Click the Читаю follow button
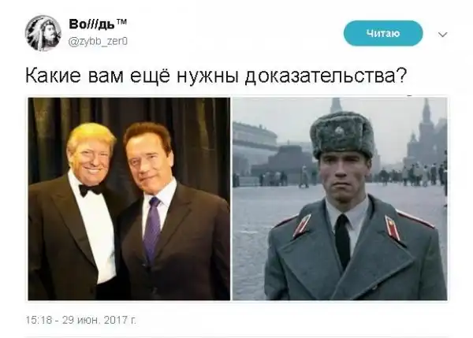The height and width of the screenshot is (338, 473). point(383,33)
